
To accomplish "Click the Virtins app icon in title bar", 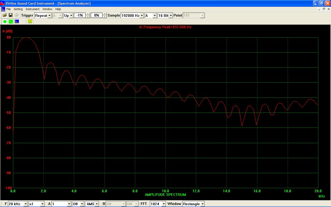I will pyautogui.click(x=3, y=3).
